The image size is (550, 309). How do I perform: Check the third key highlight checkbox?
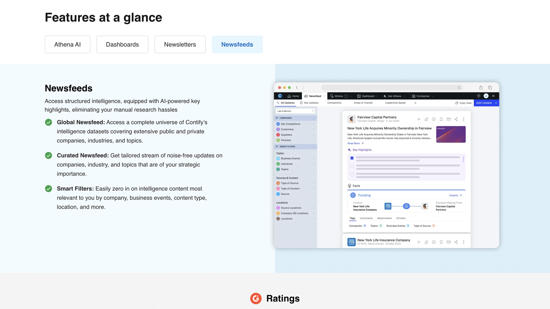[352, 174]
